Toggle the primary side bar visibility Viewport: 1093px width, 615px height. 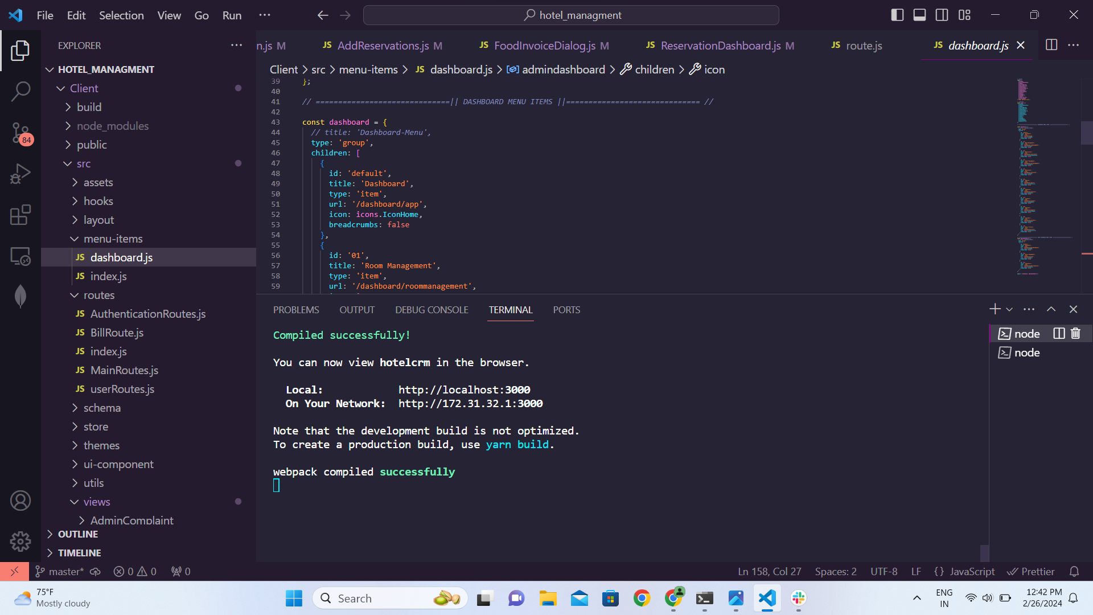[x=897, y=15]
